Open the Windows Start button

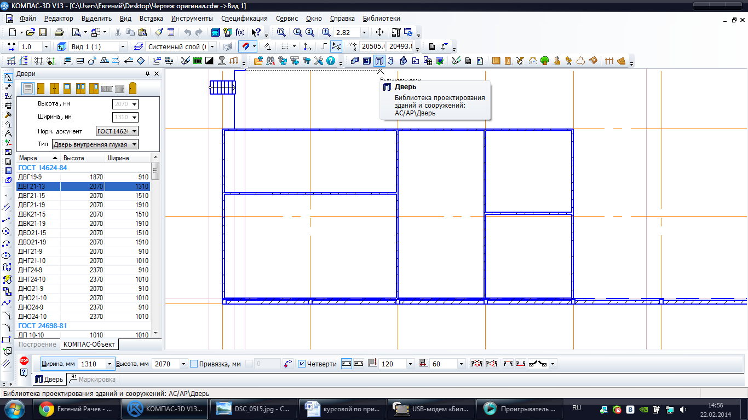point(15,409)
